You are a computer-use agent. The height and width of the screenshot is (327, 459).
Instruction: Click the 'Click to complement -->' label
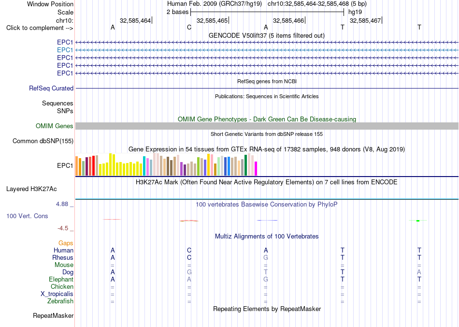point(40,28)
